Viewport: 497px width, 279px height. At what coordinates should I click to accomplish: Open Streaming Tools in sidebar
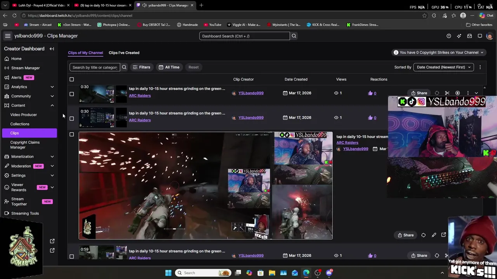[x=25, y=213]
